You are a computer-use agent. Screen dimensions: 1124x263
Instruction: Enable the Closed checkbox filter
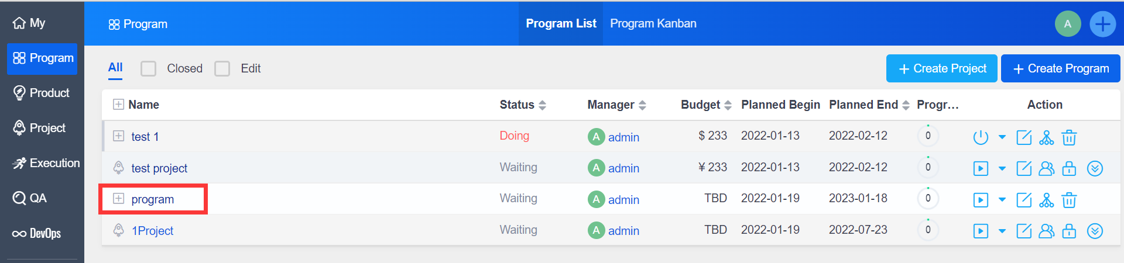[149, 69]
